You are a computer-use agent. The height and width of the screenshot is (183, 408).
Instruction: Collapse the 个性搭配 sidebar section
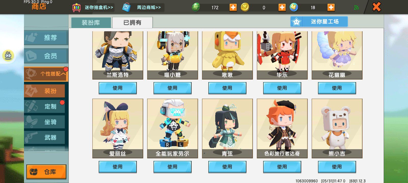(x=46, y=74)
